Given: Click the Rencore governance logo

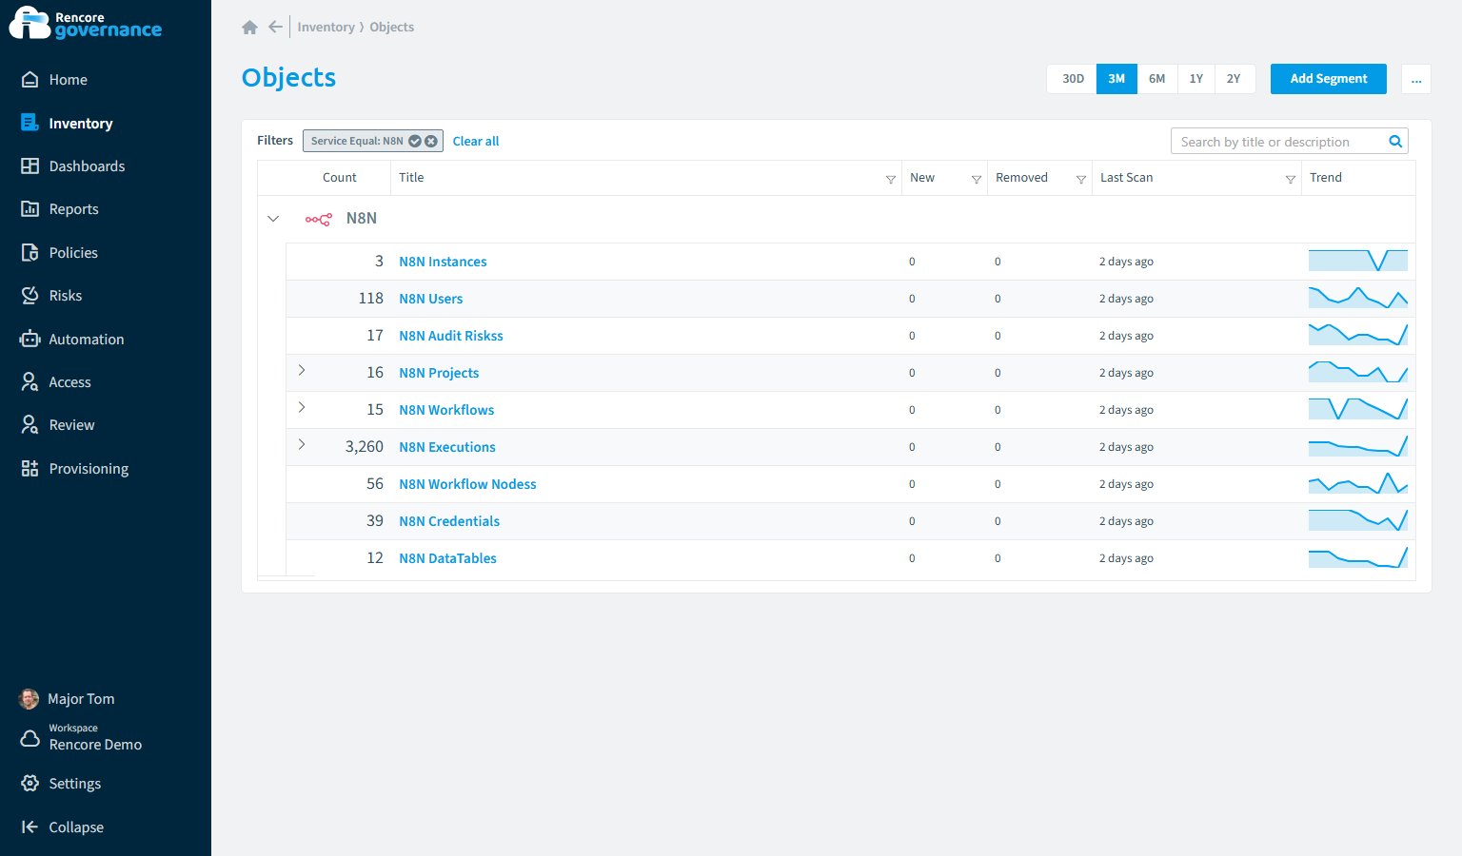Looking at the screenshot, I should coord(86,23).
